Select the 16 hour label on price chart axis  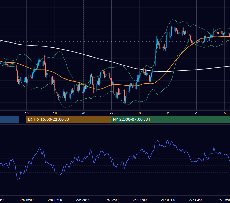point(27,113)
